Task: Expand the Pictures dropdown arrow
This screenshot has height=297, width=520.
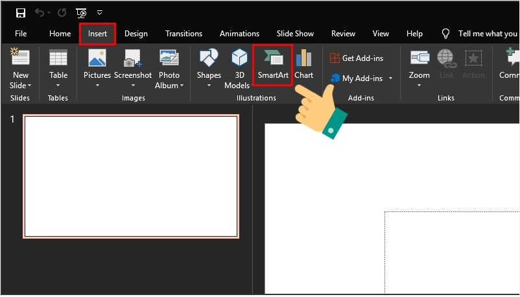Action: pos(97,86)
